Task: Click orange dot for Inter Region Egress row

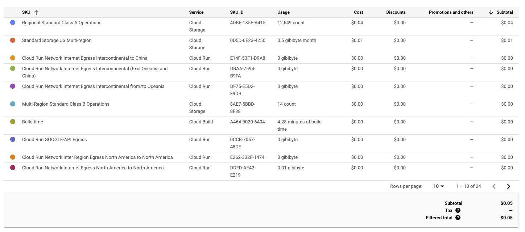Action: (13, 157)
